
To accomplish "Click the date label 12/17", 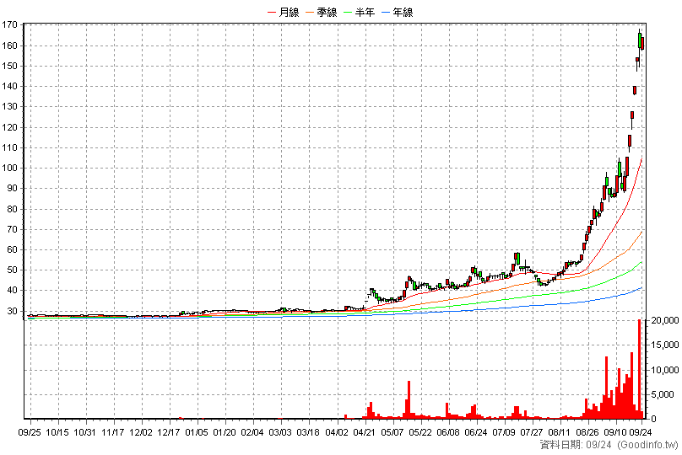I will click(x=169, y=432).
